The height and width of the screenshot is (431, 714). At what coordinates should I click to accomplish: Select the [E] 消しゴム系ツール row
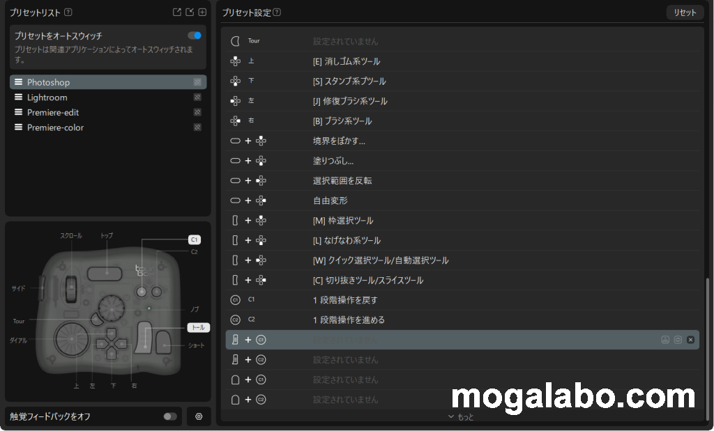(x=460, y=61)
